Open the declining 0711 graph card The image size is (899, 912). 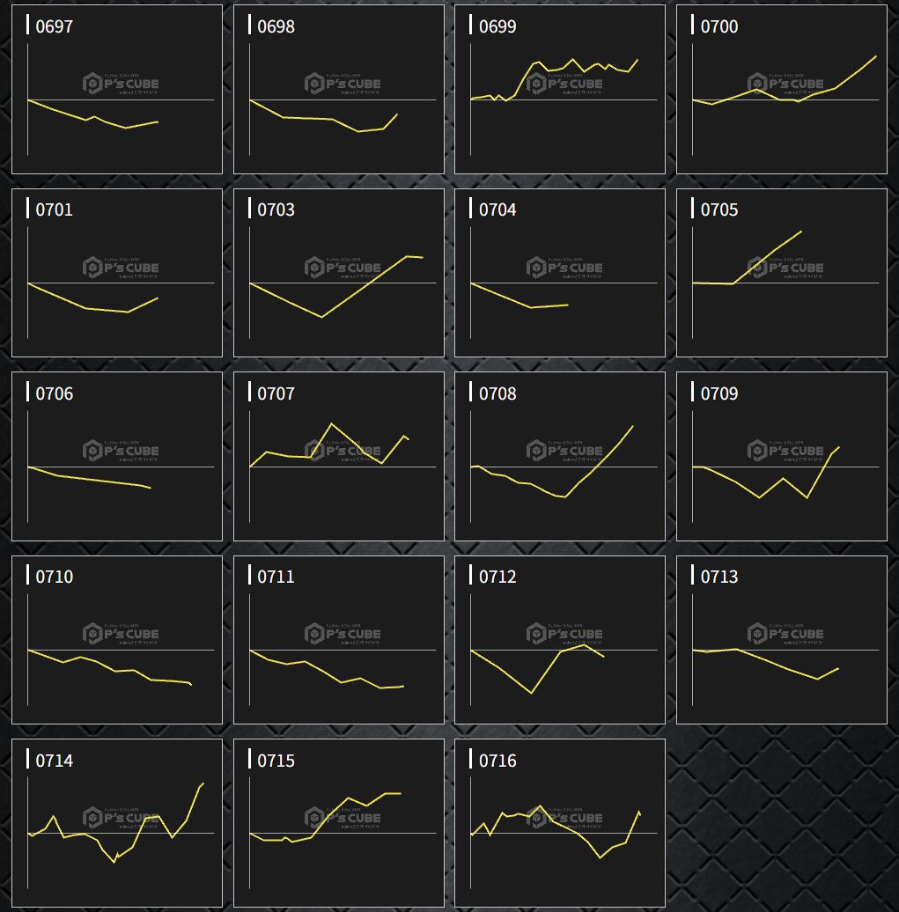[339, 640]
